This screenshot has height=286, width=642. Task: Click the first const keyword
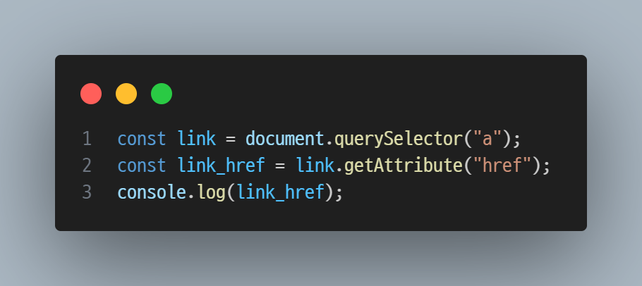click(x=142, y=139)
